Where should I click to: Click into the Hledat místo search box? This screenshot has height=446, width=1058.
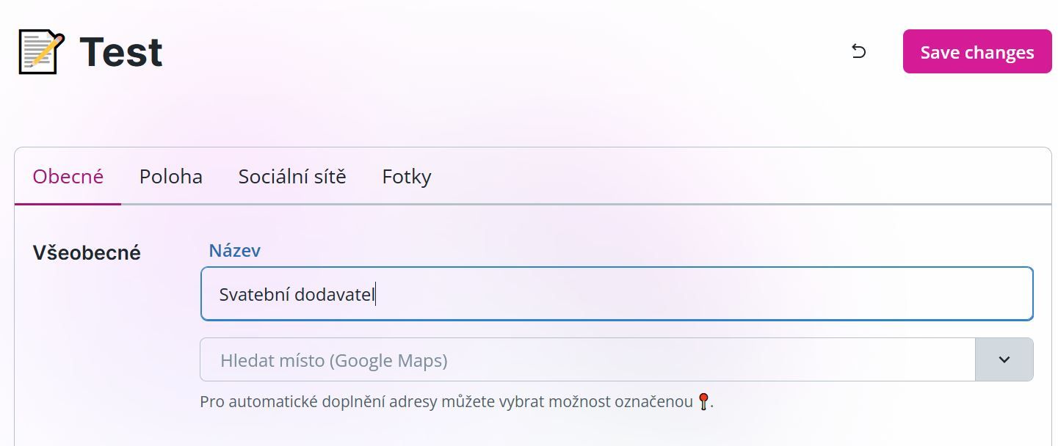pyautogui.click(x=587, y=359)
